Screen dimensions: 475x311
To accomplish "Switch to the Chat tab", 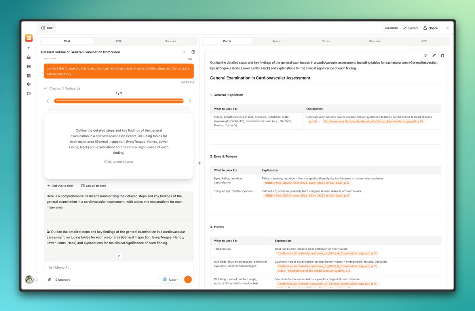I will (67, 41).
